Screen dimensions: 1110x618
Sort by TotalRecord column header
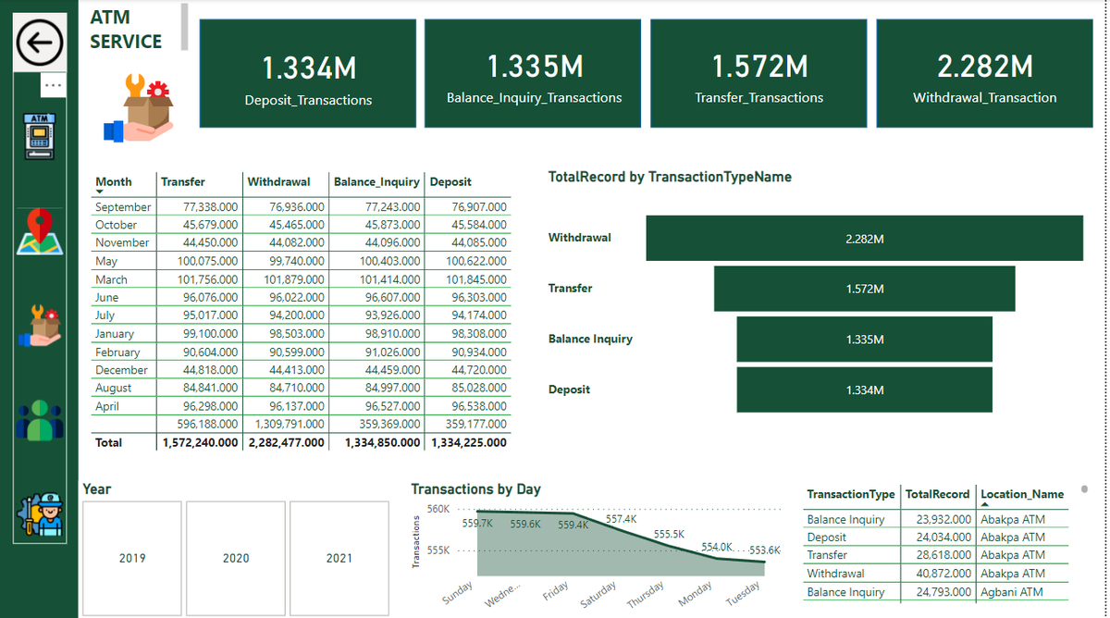pyautogui.click(x=937, y=494)
